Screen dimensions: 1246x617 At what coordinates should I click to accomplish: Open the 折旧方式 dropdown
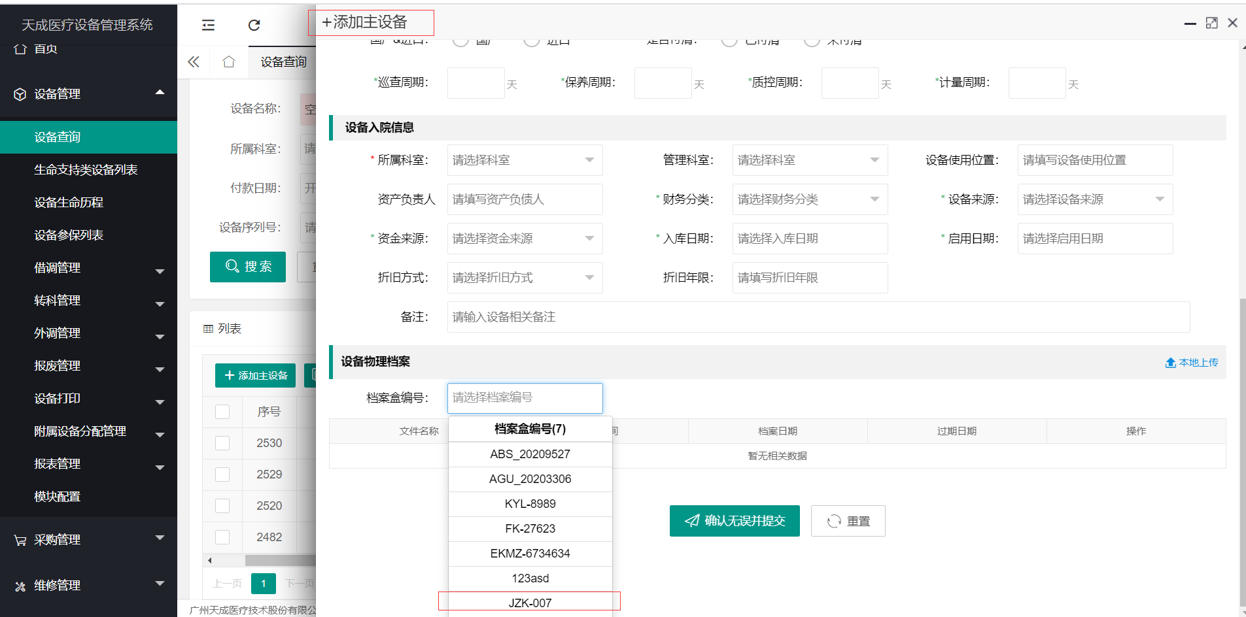tap(525, 278)
